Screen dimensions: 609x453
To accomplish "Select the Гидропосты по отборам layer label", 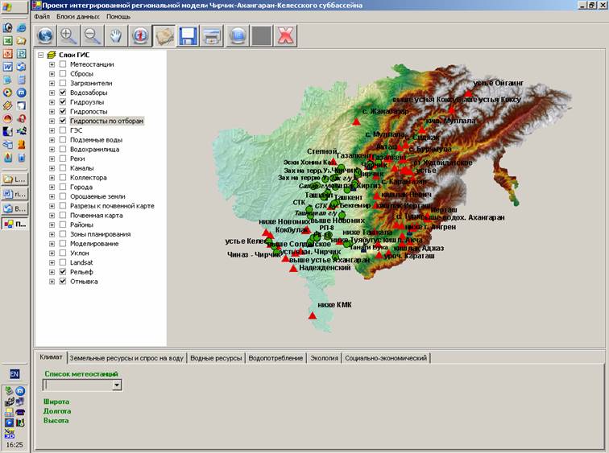I will point(106,121).
